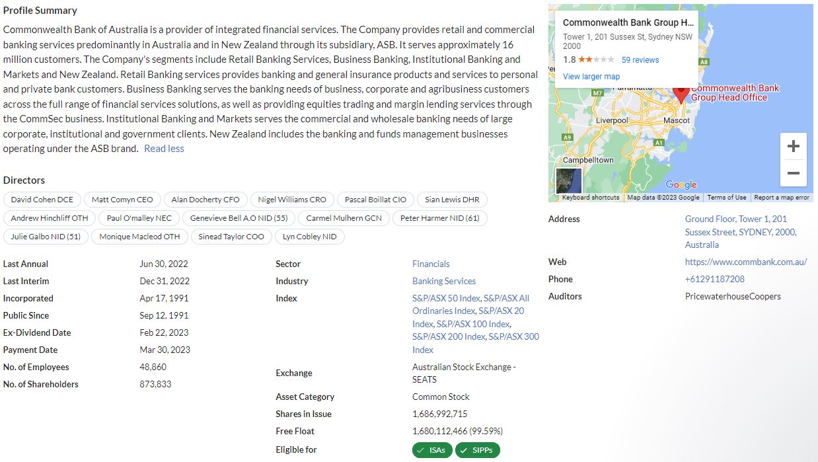Click the ISAs eligibility checkmark badge
The width and height of the screenshot is (818, 462).
(432, 449)
